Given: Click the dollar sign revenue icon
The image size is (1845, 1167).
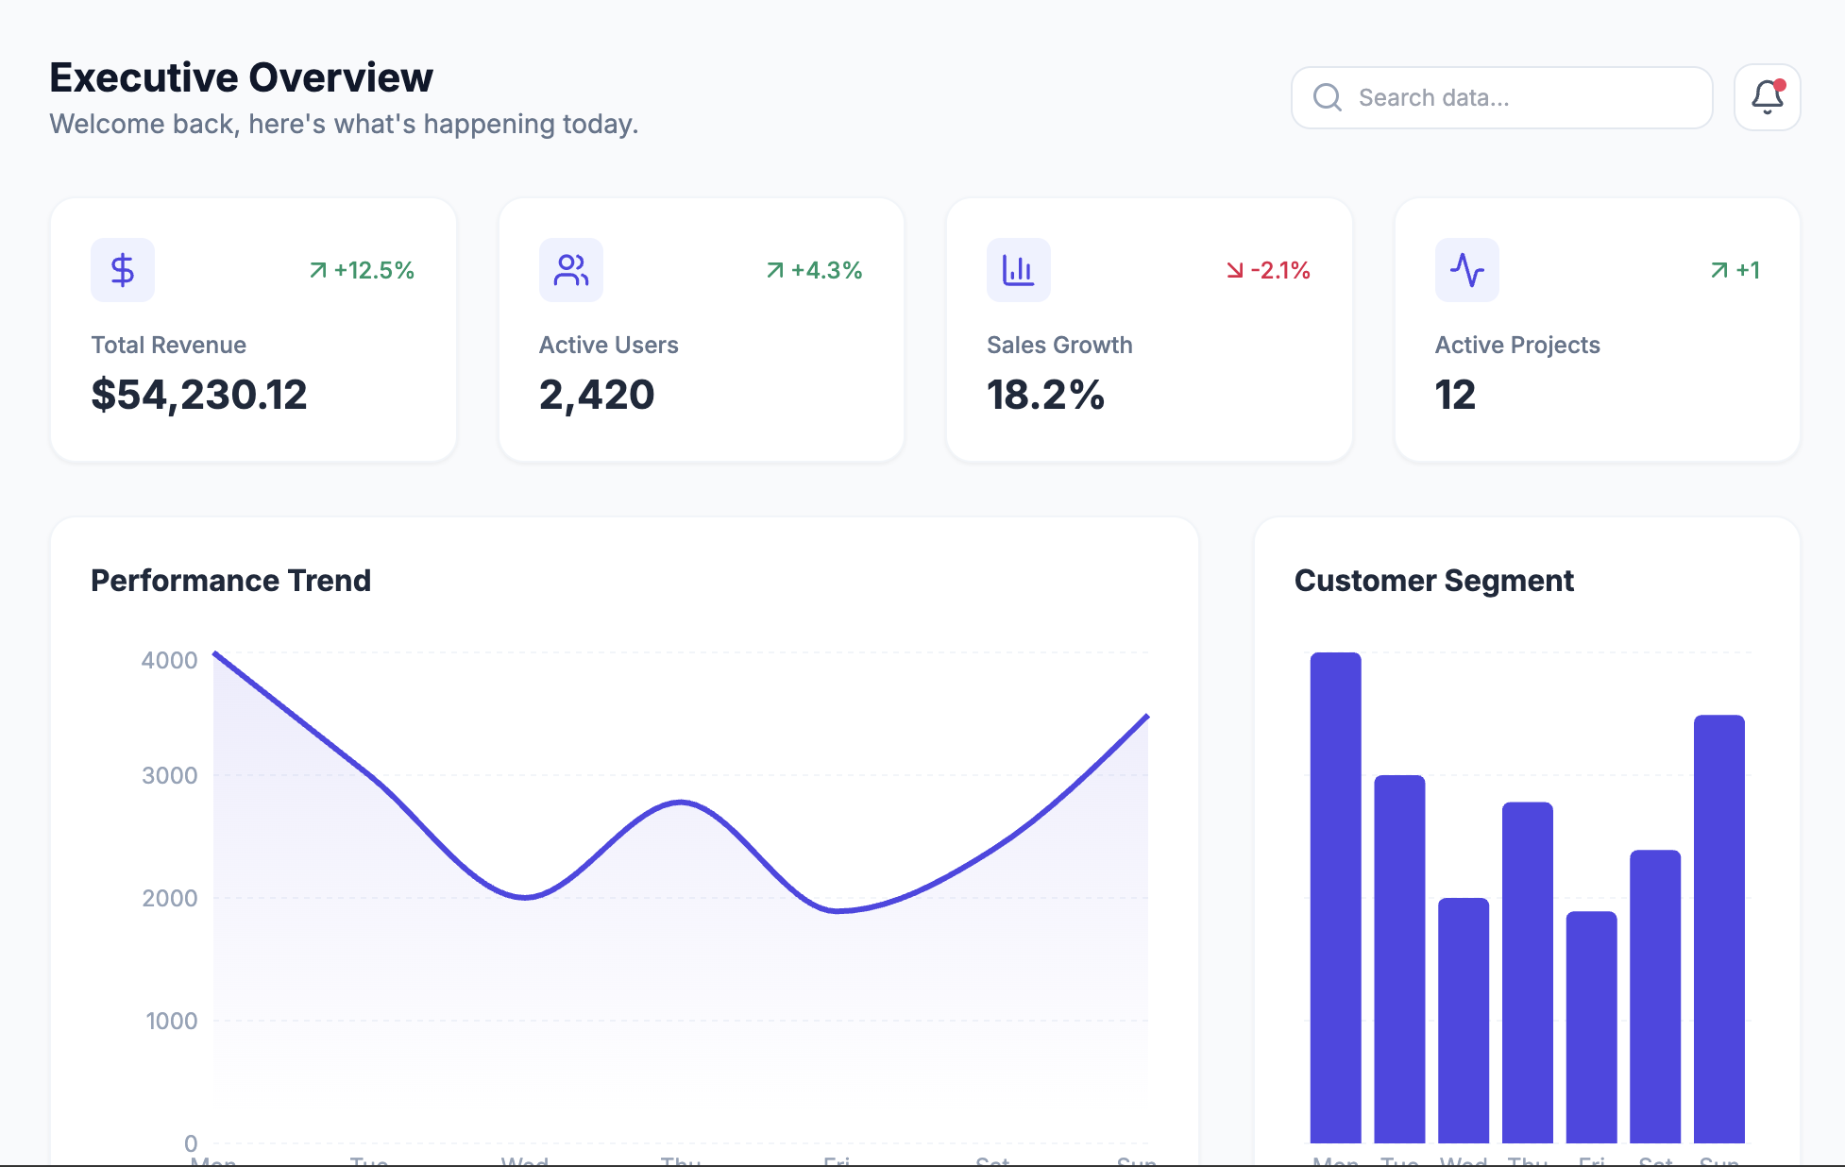Looking at the screenshot, I should click(123, 270).
